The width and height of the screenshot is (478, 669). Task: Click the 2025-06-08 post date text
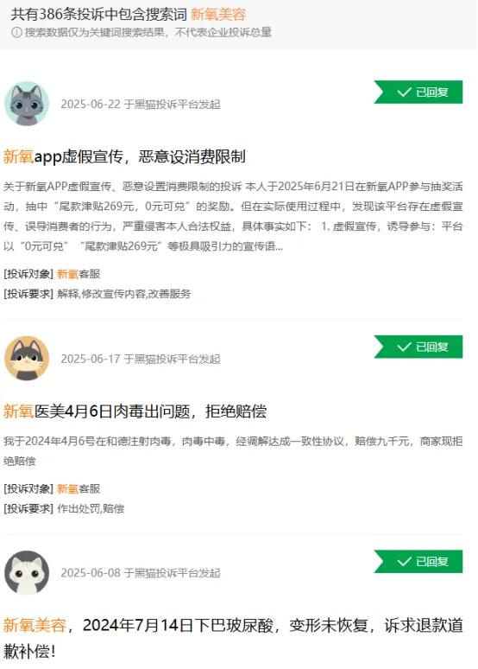141,572
